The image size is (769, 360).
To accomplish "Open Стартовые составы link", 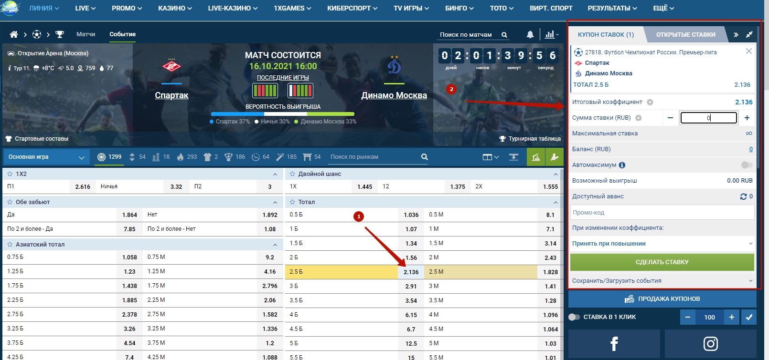I will [x=37, y=139].
